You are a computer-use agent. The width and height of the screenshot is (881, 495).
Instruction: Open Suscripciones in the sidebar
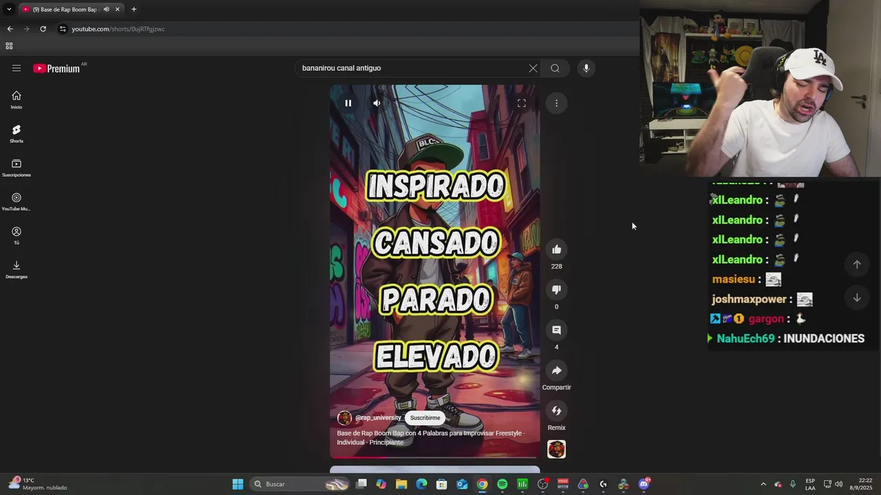pyautogui.click(x=17, y=168)
